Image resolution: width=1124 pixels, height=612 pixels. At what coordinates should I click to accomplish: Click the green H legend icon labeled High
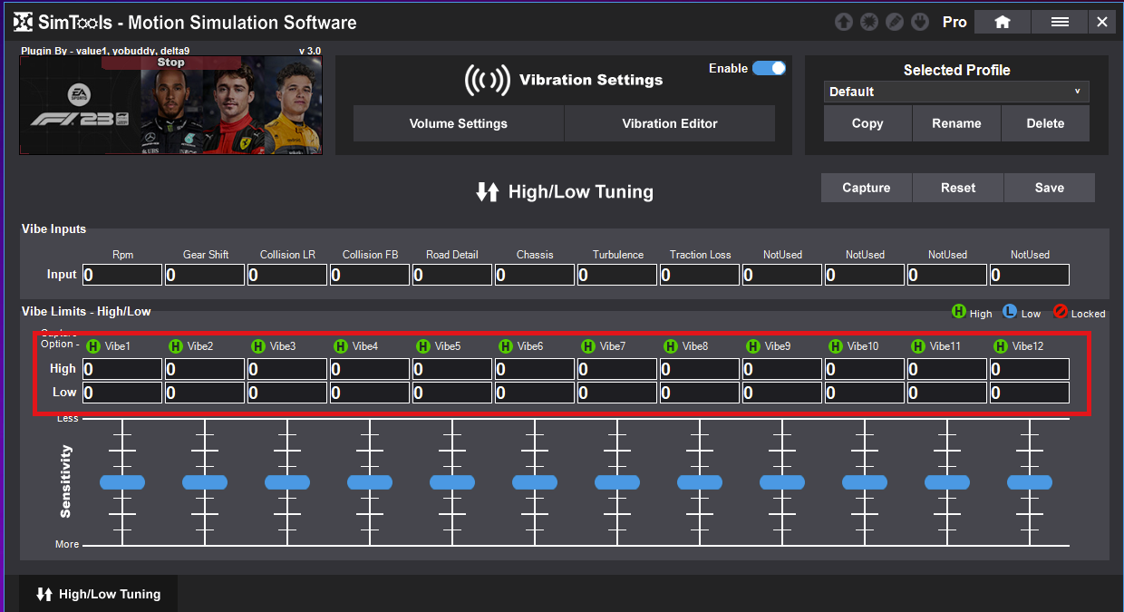pos(959,312)
